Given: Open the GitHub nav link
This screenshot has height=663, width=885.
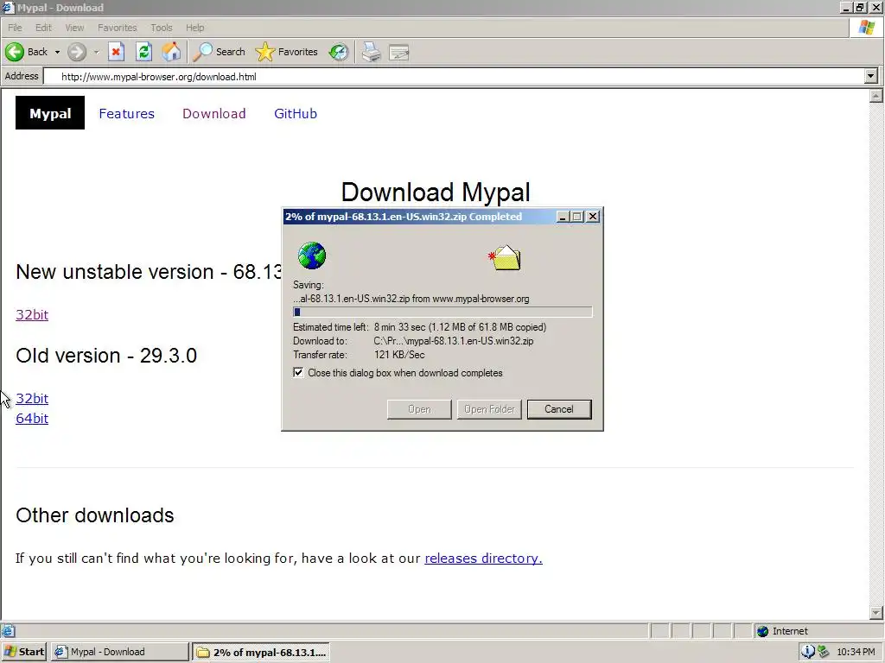Looking at the screenshot, I should point(296,113).
